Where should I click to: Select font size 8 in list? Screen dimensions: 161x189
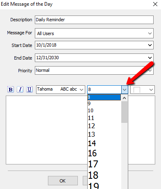click(x=104, y=97)
